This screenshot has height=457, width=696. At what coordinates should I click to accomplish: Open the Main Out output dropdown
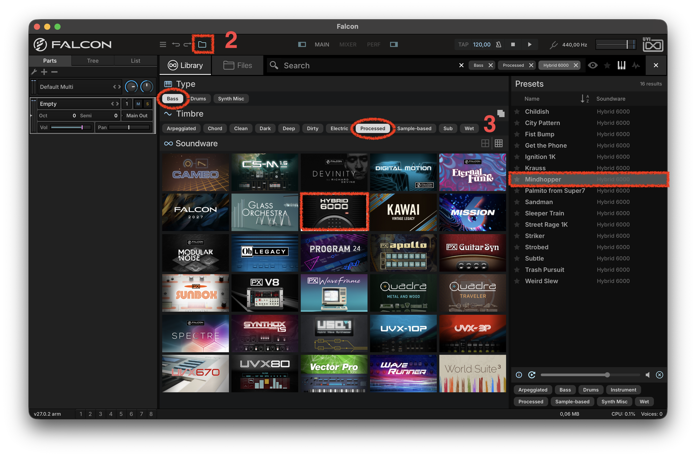[137, 116]
